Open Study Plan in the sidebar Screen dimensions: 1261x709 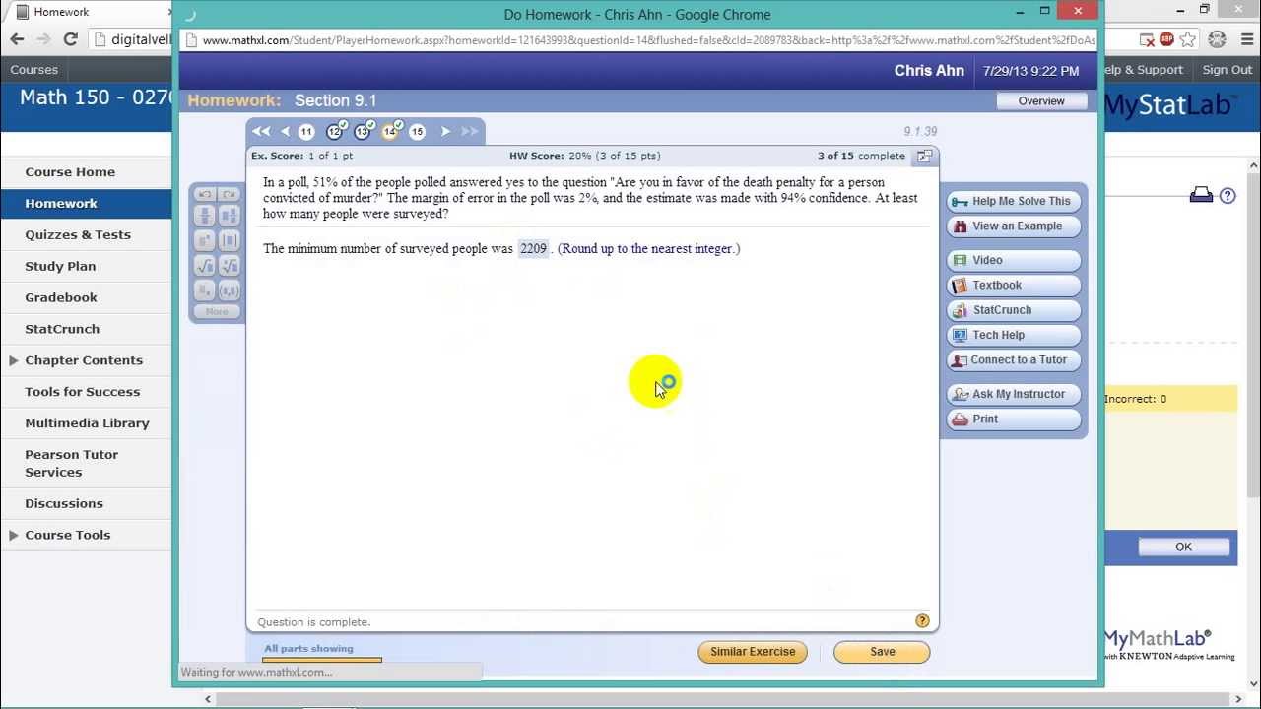[60, 266]
